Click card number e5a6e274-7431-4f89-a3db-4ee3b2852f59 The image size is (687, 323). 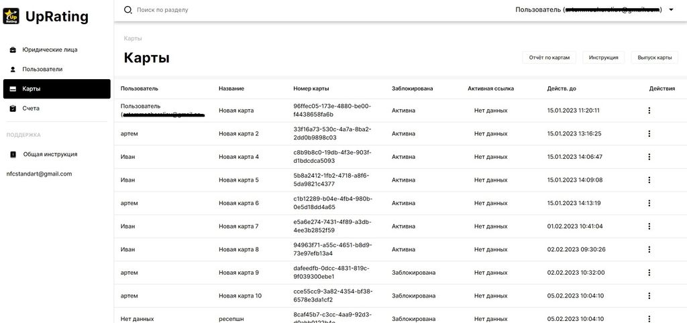333,227
